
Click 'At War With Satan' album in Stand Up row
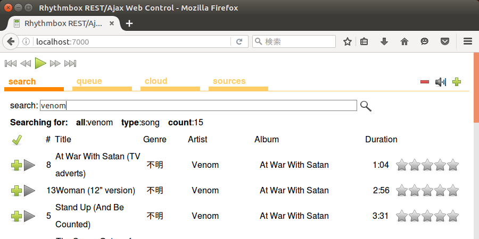294,216
